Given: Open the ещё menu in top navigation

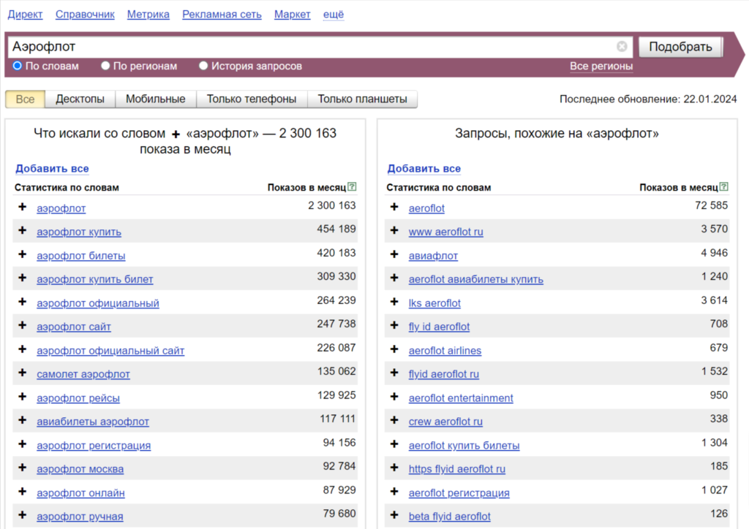Looking at the screenshot, I should pyautogui.click(x=334, y=15).
